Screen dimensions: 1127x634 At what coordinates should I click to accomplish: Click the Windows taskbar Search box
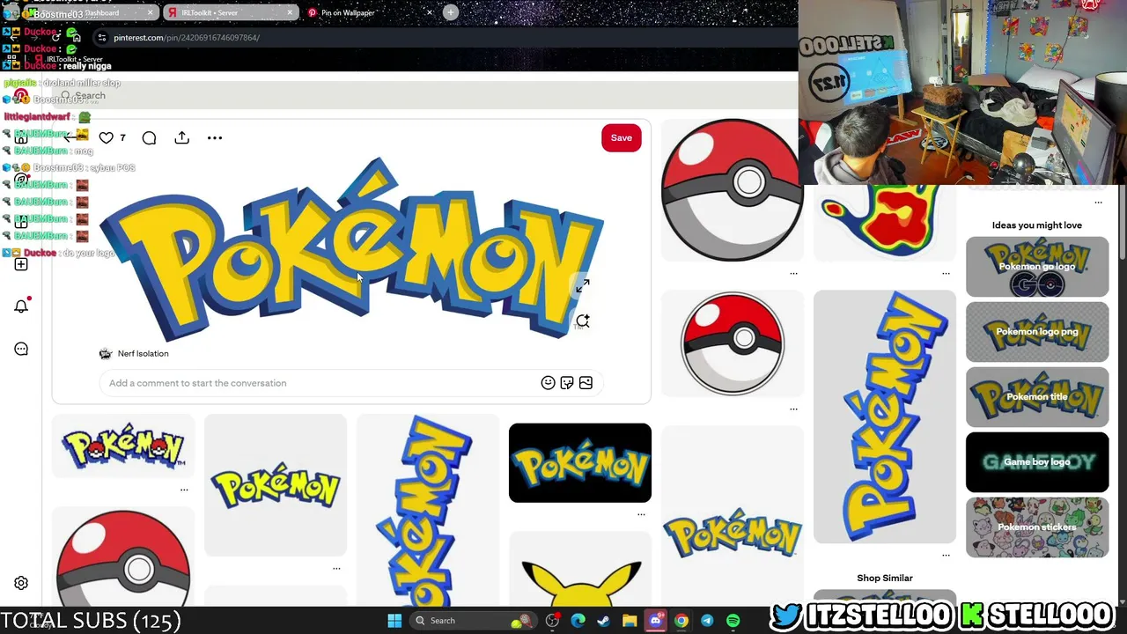click(474, 621)
